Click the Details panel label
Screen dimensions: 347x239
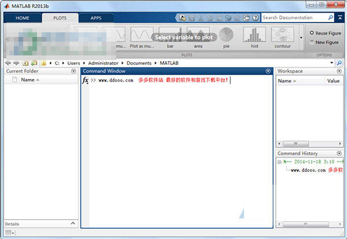[x=12, y=224]
